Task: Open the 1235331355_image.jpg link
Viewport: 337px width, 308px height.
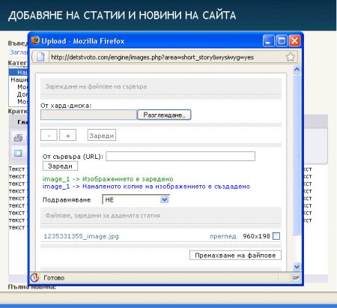Action: point(81,236)
